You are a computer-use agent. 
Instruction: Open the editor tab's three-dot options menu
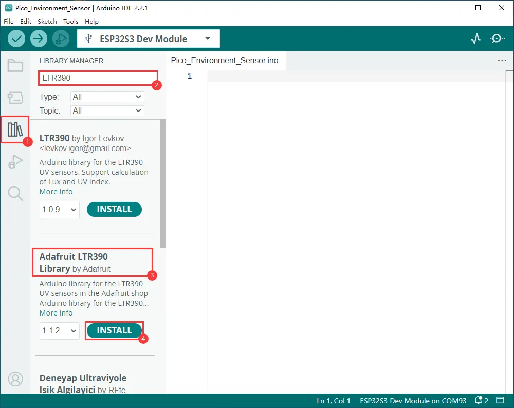(502, 60)
